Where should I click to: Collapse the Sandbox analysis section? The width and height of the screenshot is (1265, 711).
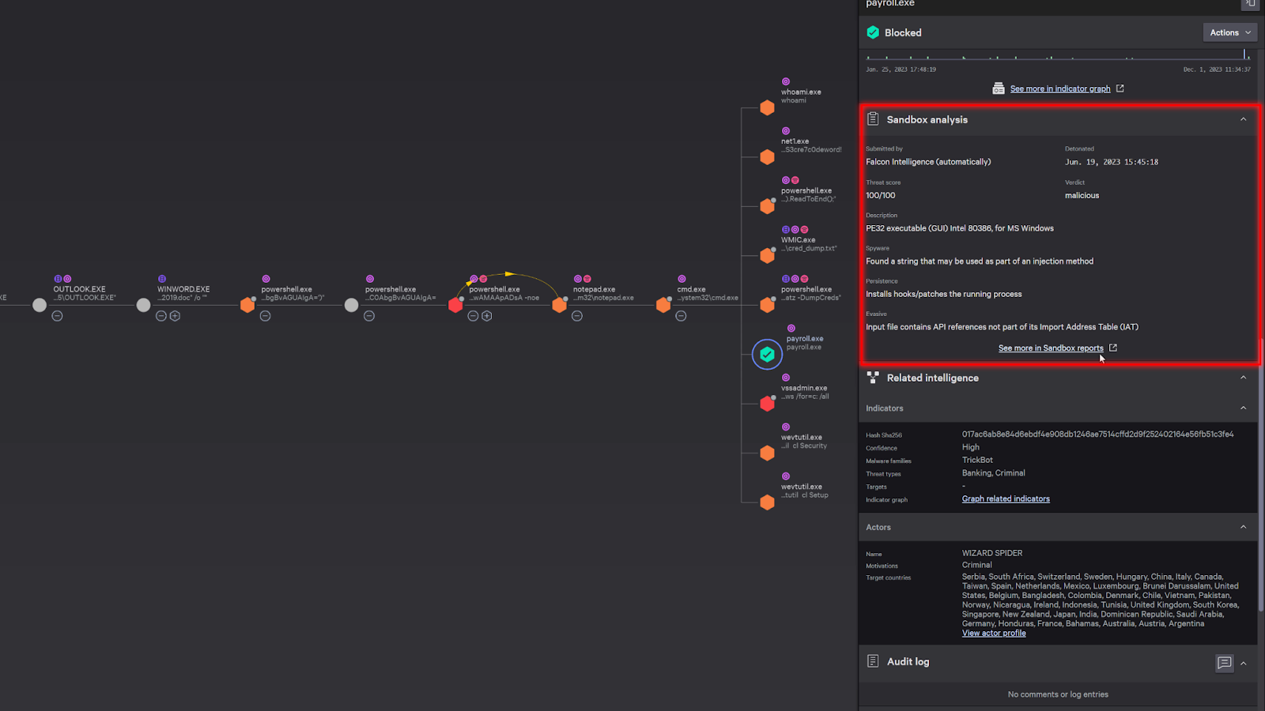[x=1243, y=119]
